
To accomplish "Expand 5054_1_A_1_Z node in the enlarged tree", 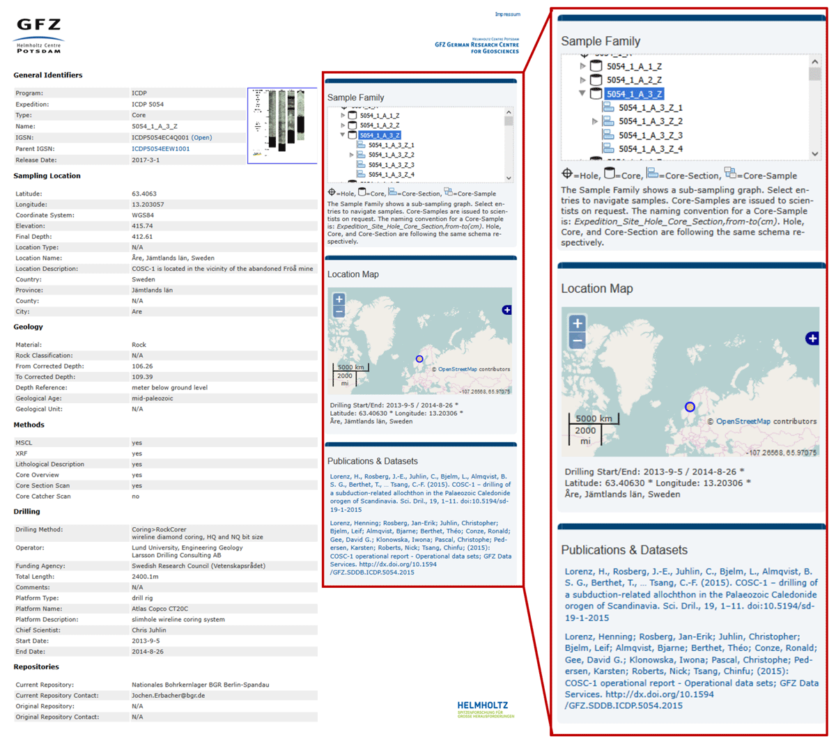I will [x=583, y=66].
